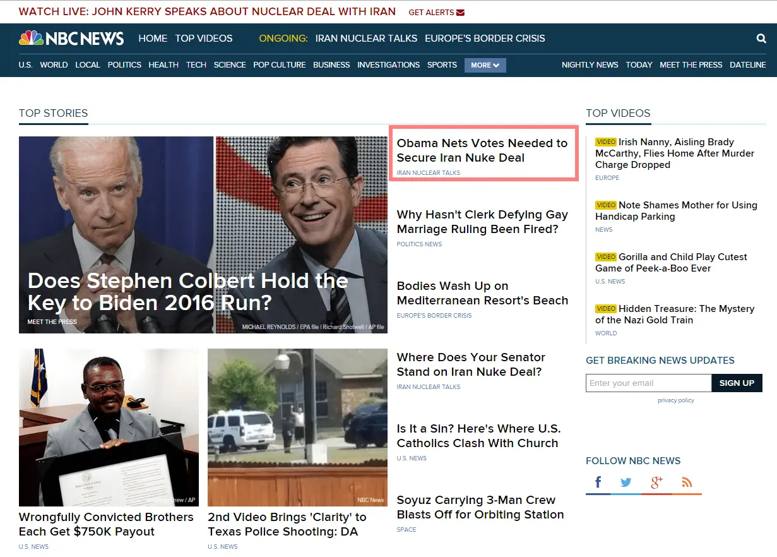Click the Top Videos sidebar heading
777x557 pixels.
tap(618, 114)
